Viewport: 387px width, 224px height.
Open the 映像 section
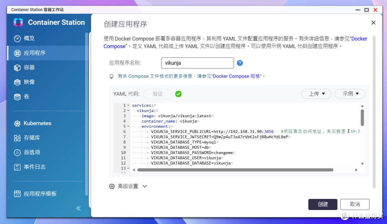click(x=29, y=82)
